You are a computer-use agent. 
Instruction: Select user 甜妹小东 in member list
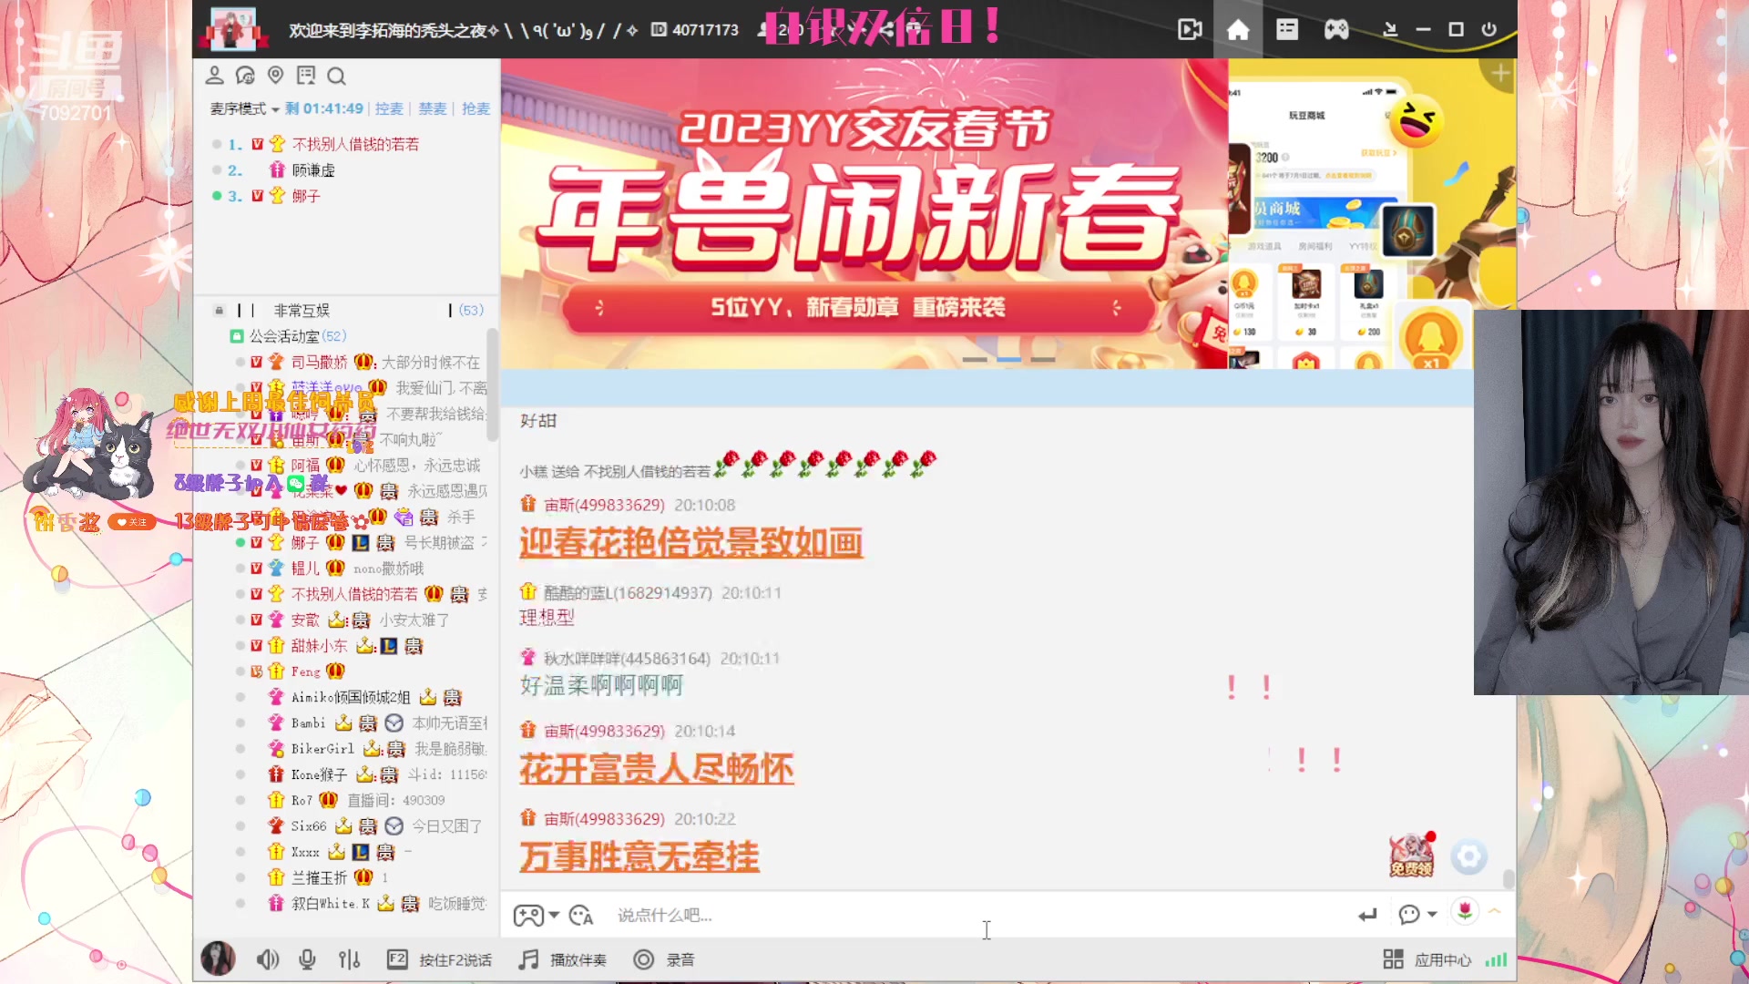click(319, 646)
